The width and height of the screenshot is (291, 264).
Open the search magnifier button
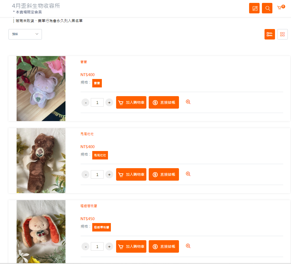pos(267,8)
